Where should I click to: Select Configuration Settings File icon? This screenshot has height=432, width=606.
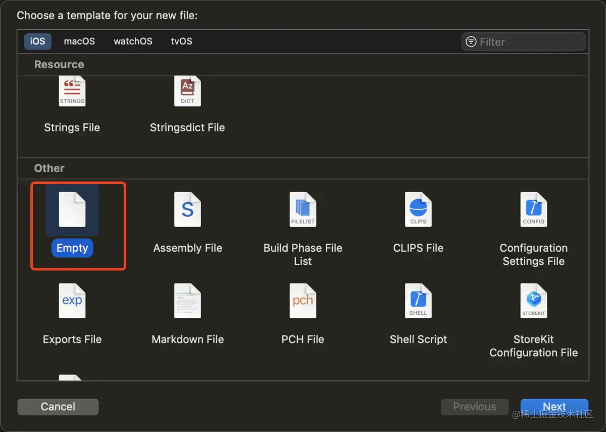click(533, 209)
